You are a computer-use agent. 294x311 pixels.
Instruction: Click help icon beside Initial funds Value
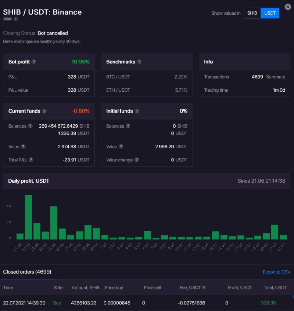(x=121, y=147)
